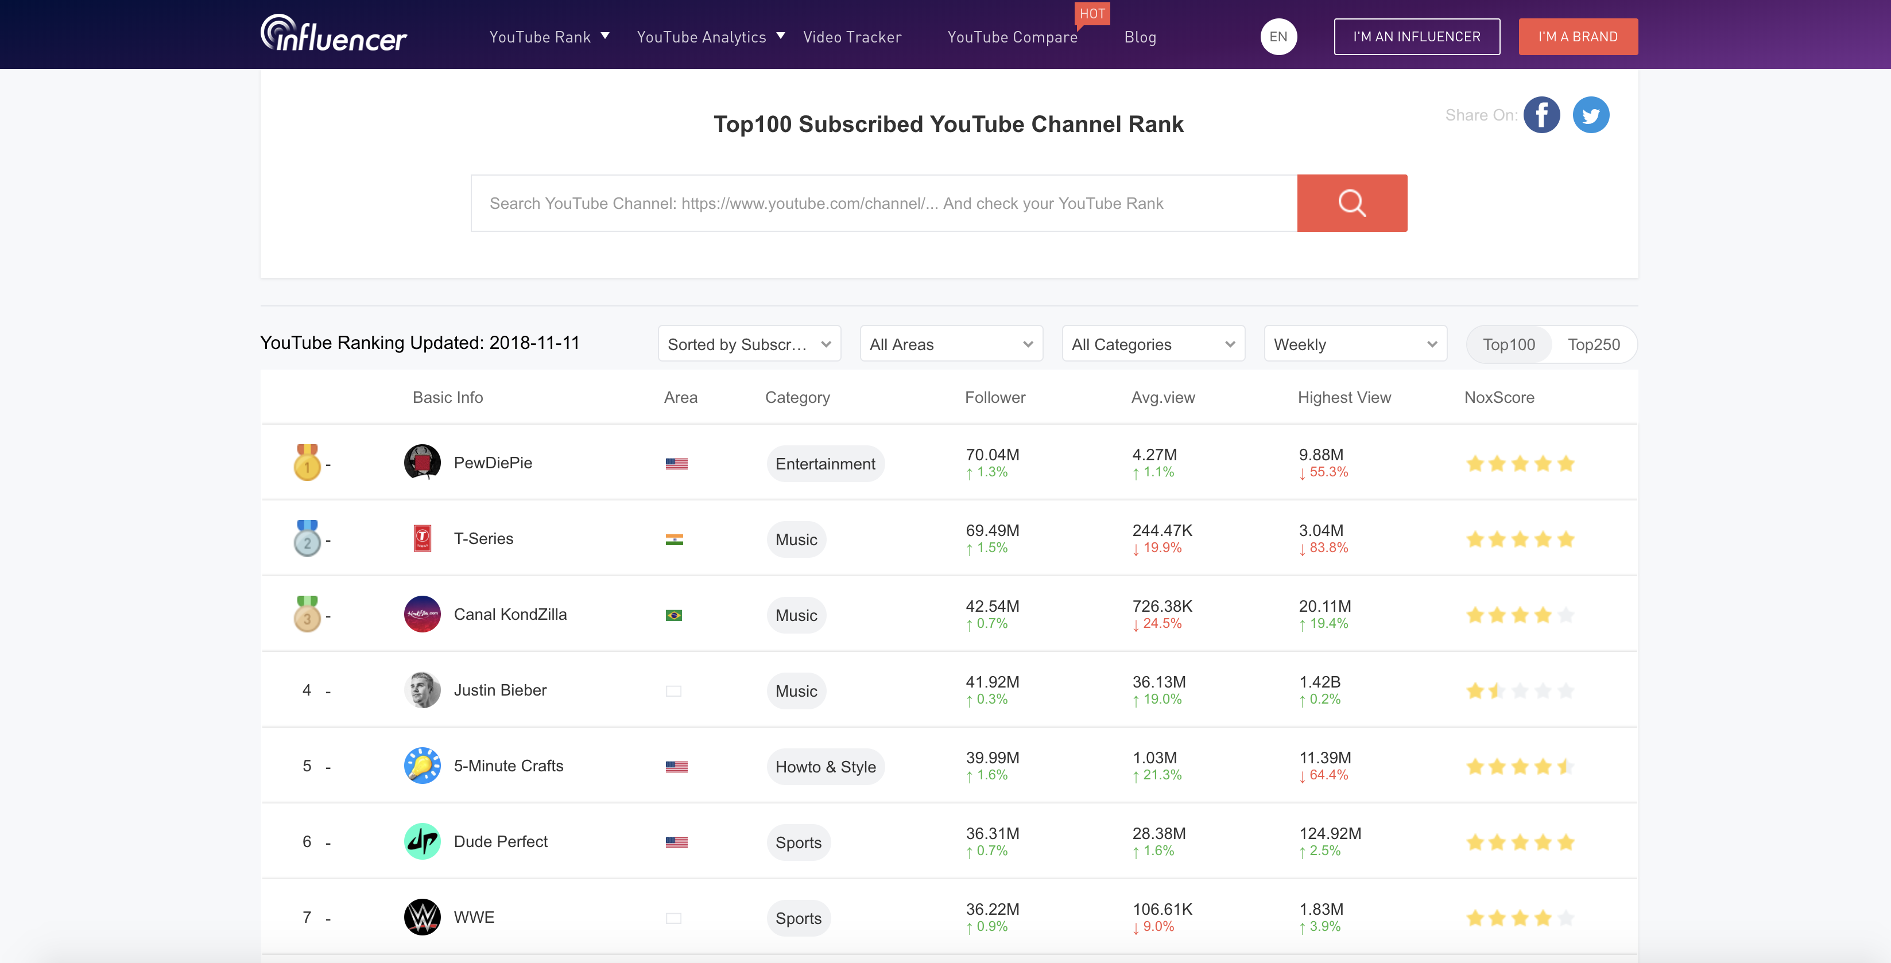Expand the All Areas dropdown
Screen dimensions: 1891x963
951,344
